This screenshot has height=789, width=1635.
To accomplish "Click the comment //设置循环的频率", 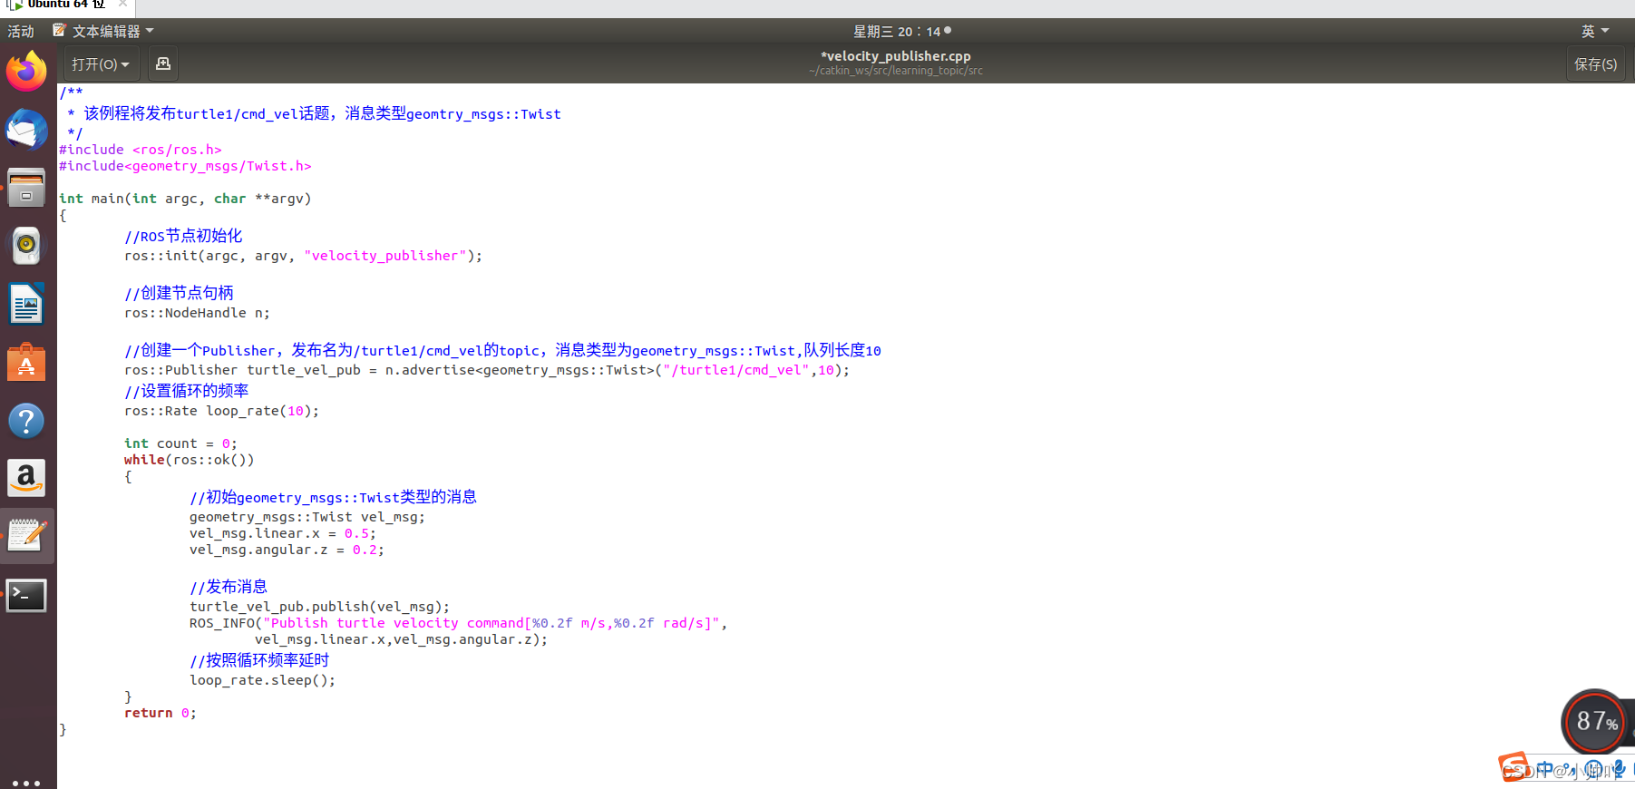I will (x=186, y=391).
